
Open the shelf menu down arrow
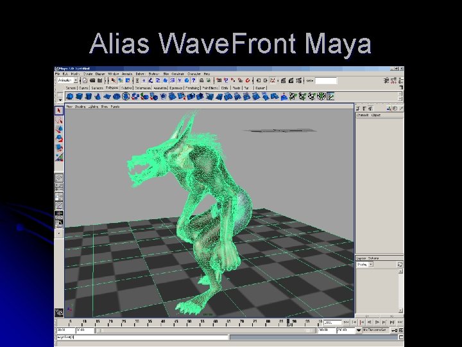click(x=60, y=100)
